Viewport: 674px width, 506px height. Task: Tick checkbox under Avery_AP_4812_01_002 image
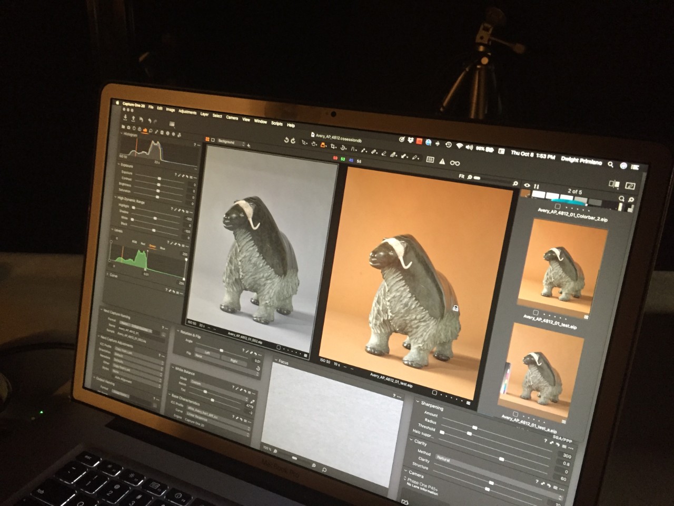pyautogui.click(x=279, y=347)
